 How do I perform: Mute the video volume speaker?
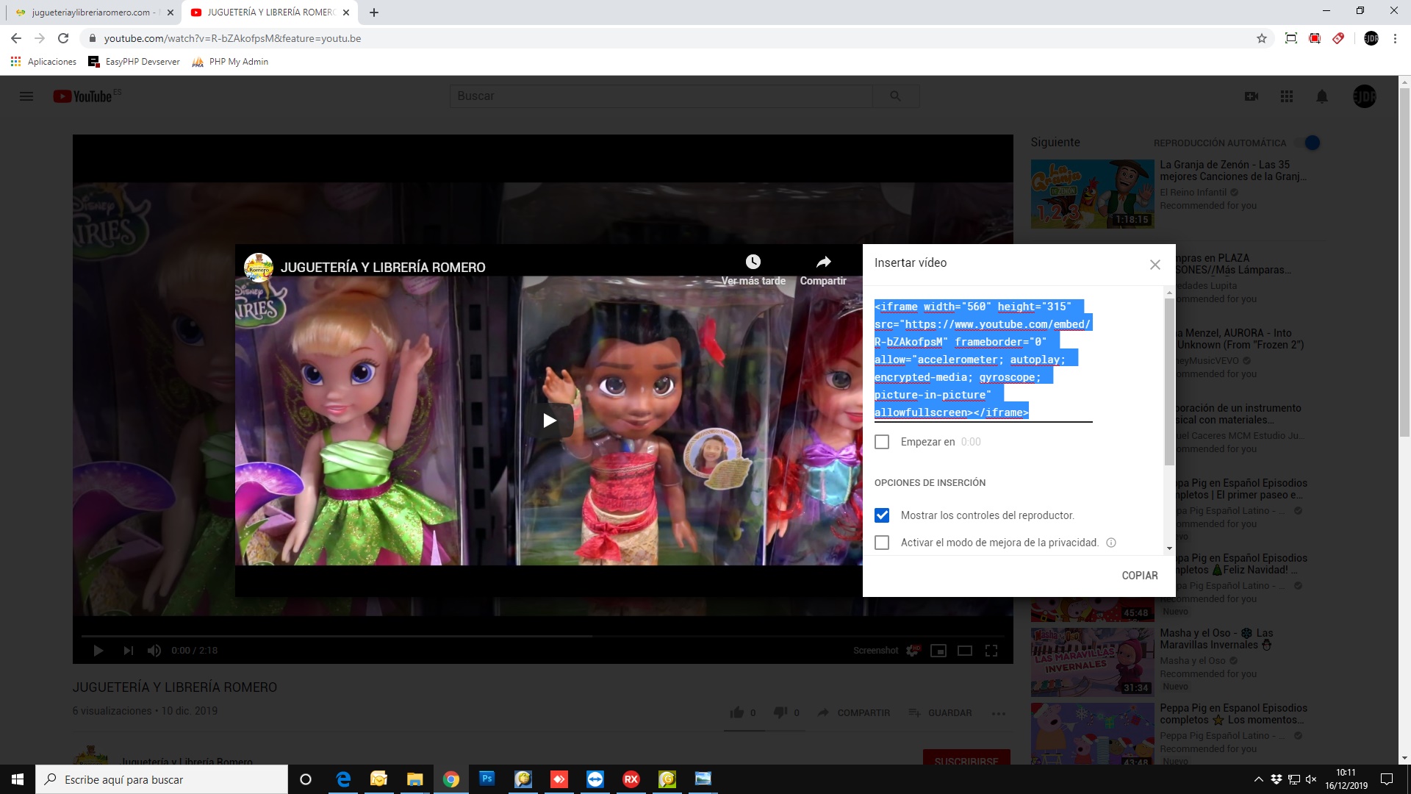point(154,651)
